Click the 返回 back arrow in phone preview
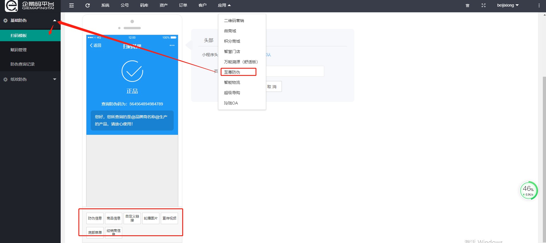546x243 pixels. pyautogui.click(x=96, y=46)
